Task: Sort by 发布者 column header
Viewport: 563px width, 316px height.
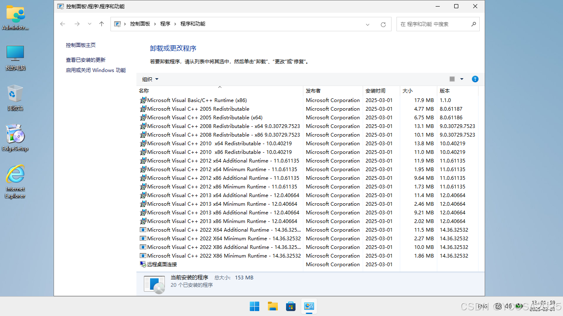Action: 333,91
